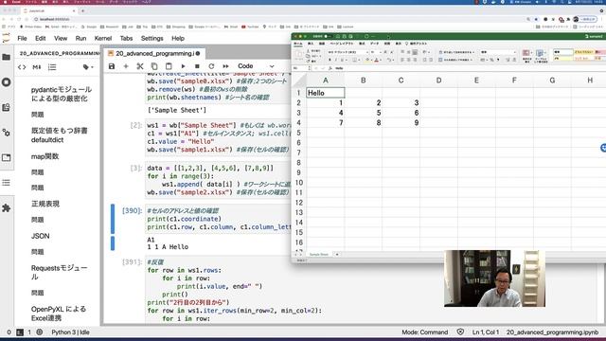Switch to the Home (ホーム) tab in Excel

298,44
